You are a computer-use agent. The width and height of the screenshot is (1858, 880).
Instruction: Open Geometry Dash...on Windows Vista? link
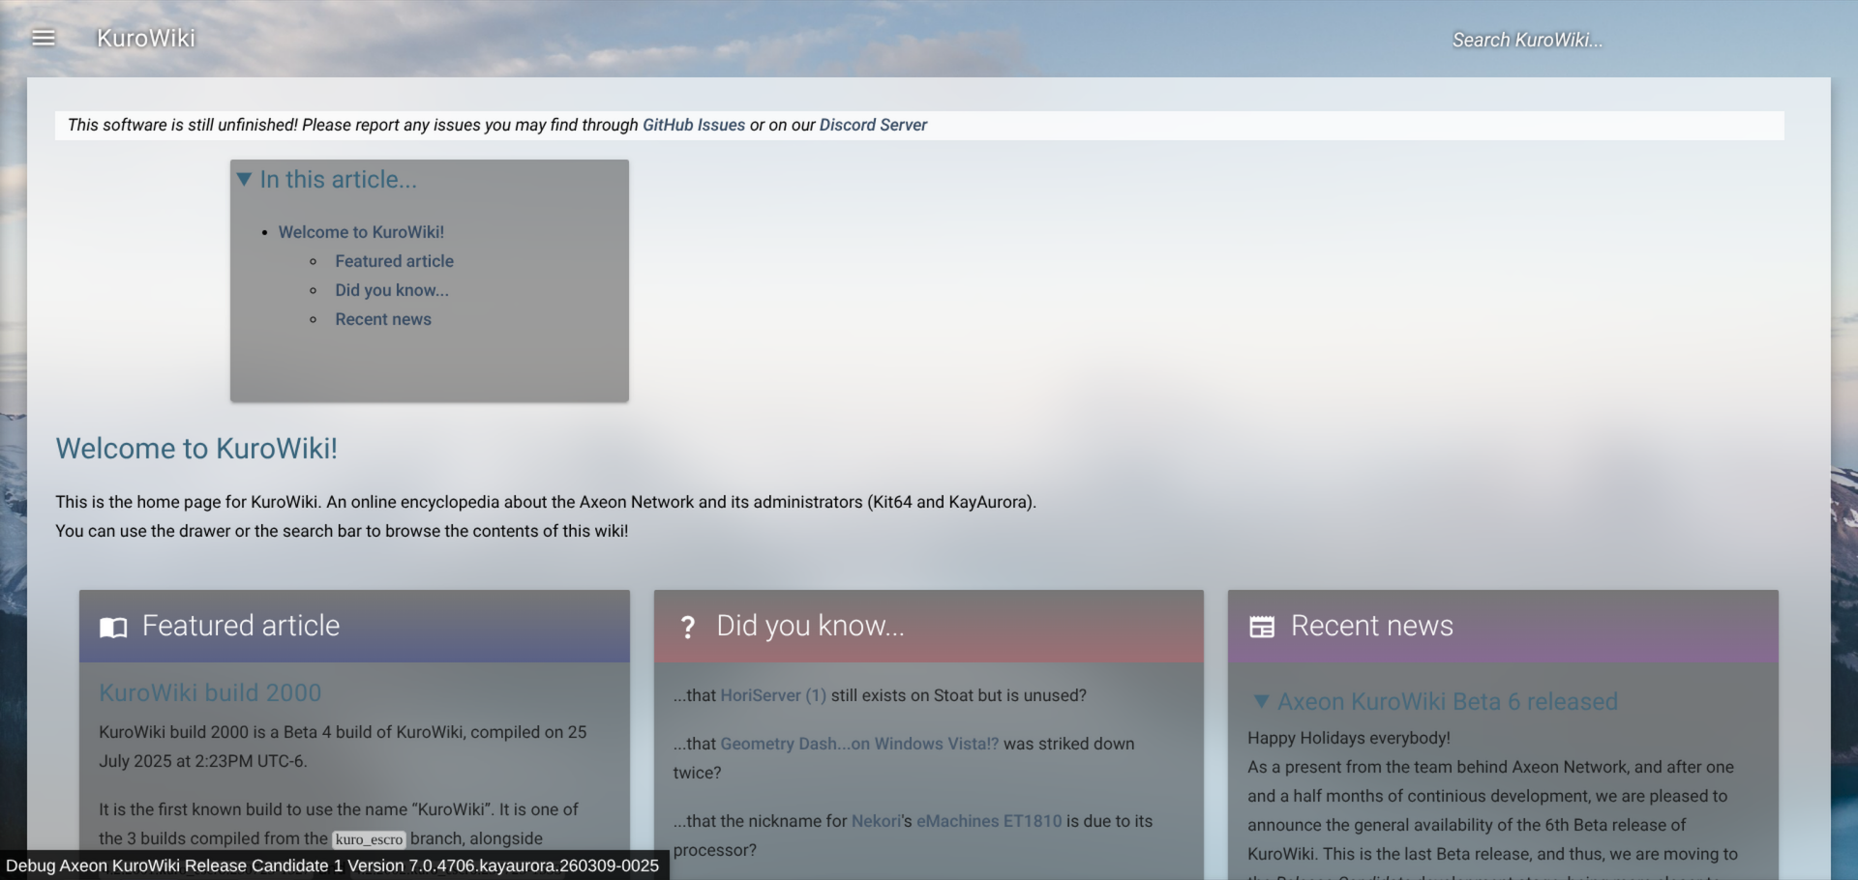pyautogui.click(x=859, y=744)
